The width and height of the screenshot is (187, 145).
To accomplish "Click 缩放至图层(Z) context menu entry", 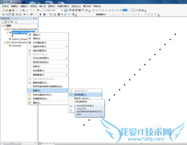I will [x=48, y=51].
